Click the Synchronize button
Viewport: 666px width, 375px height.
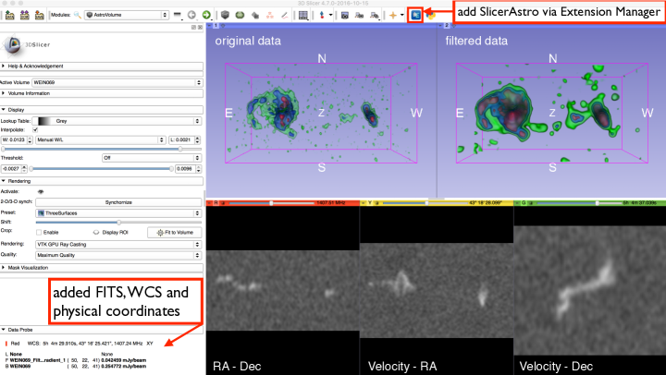click(117, 201)
